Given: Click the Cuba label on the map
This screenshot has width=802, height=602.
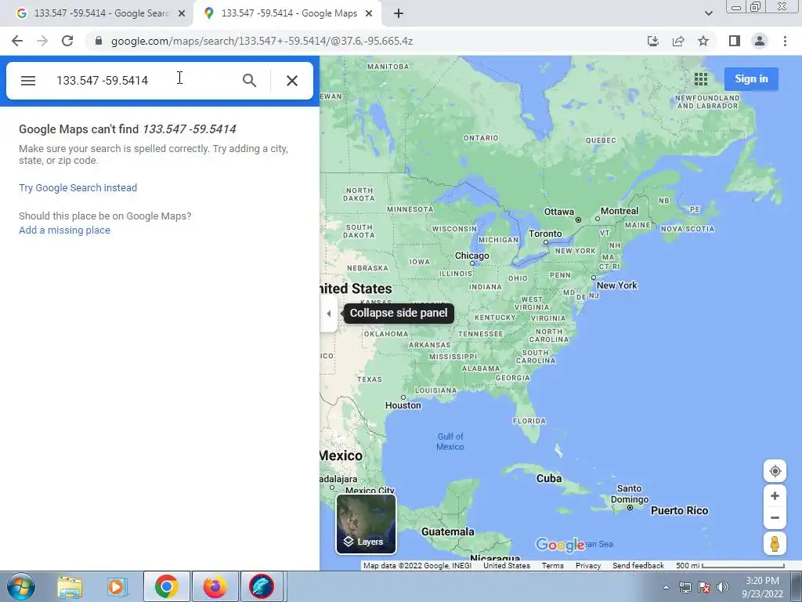Looking at the screenshot, I should coord(549,479).
